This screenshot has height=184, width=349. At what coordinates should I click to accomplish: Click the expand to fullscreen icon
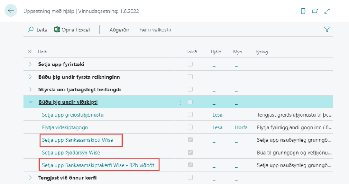327,11
